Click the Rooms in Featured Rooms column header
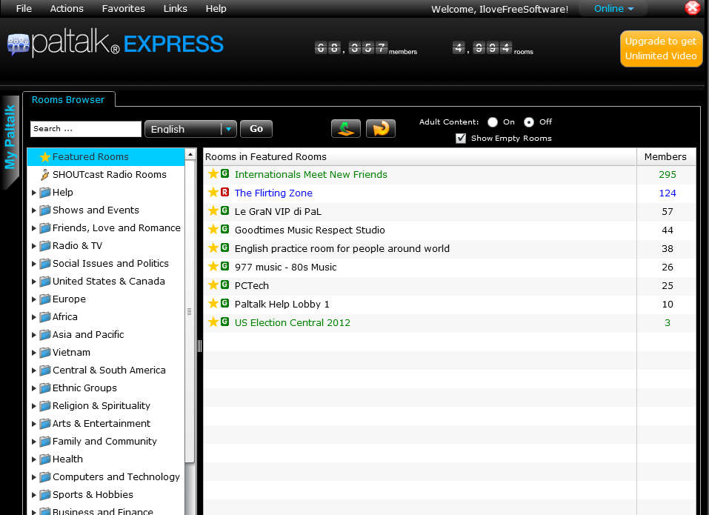709x515 pixels. pos(419,157)
